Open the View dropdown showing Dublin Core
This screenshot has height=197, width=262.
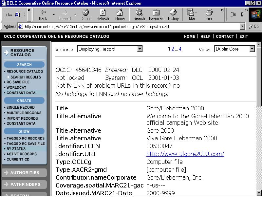click(234, 49)
